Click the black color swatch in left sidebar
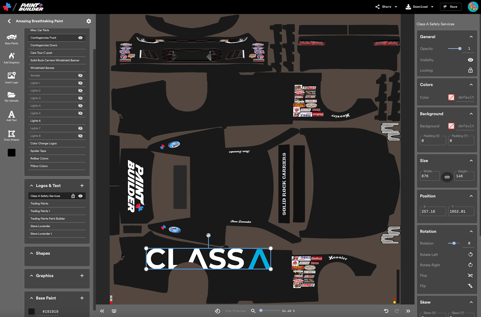The width and height of the screenshot is (481, 317). coord(12,153)
